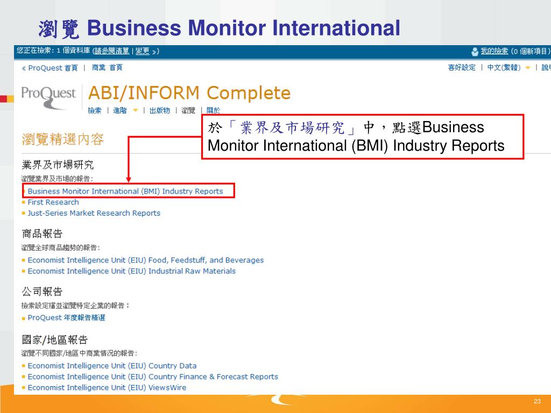Viewport: 551px width, 413px height.
Task: Open ProQuest 年度報告精選
Action: [66, 318]
